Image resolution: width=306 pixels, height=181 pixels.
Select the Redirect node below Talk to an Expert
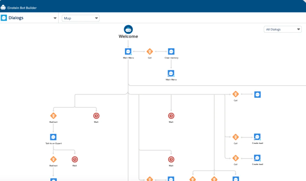tap(53, 159)
